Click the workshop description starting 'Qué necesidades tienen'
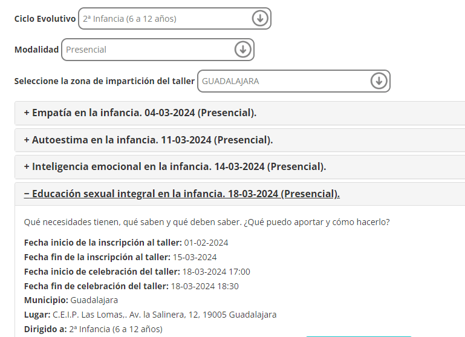 (x=207, y=222)
